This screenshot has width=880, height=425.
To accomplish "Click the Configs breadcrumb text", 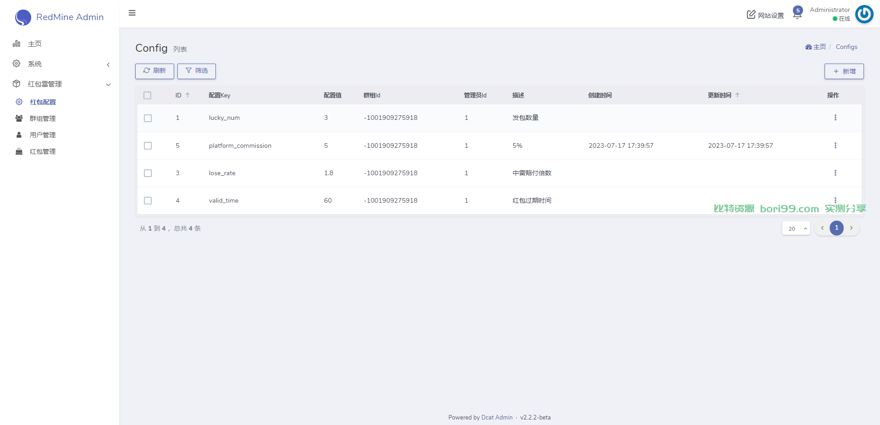I will (847, 47).
